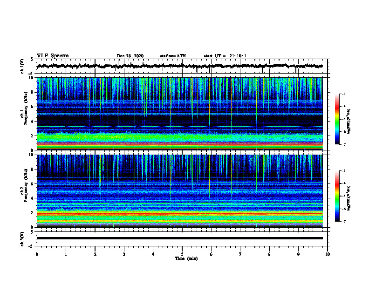The height and width of the screenshot is (285, 369).
Task: Click time axis tick label "8"
Action: coord(269,254)
